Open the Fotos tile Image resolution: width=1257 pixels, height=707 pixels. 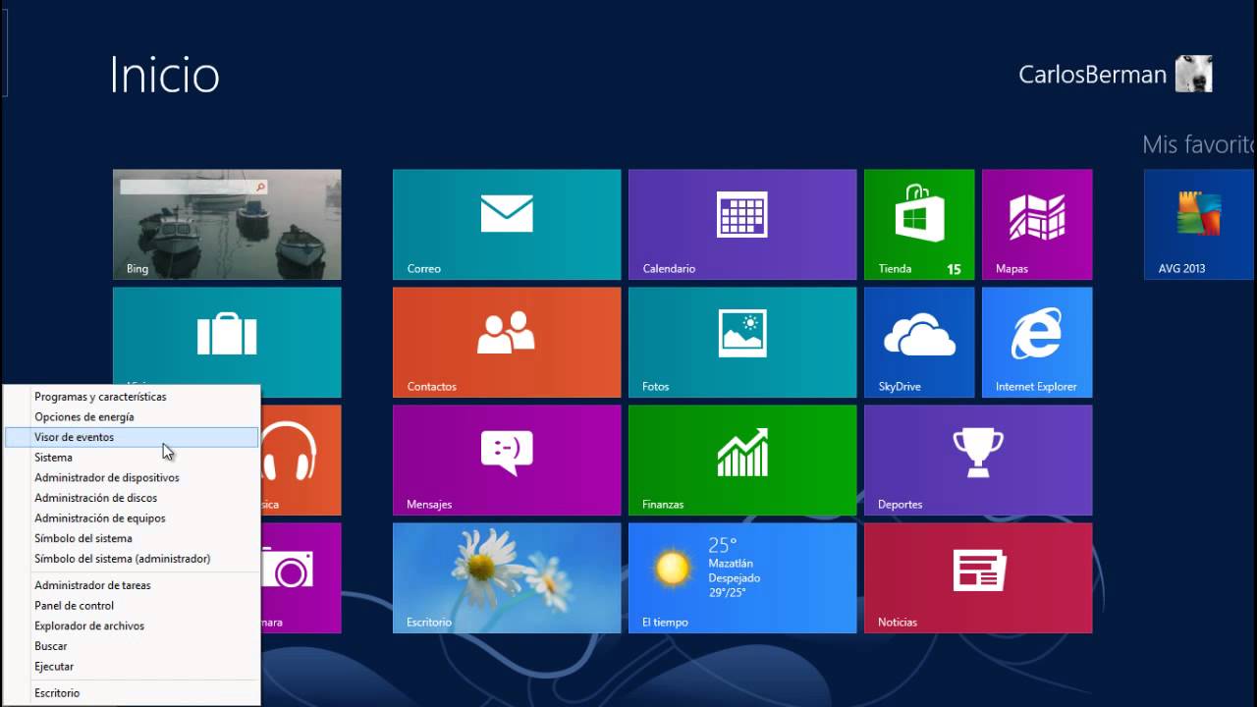(742, 343)
